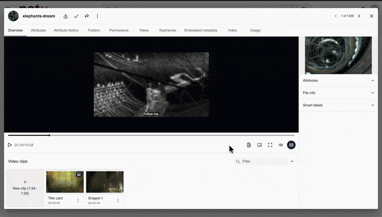Click the elephants-dream title
Viewport: 382px width, 217px height.
(39, 16)
